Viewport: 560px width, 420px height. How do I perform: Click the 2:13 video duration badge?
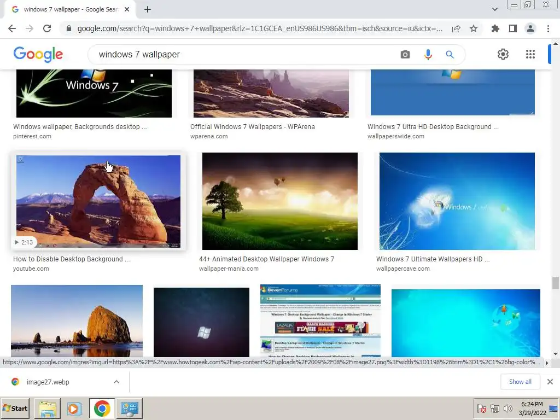pyautogui.click(x=24, y=242)
